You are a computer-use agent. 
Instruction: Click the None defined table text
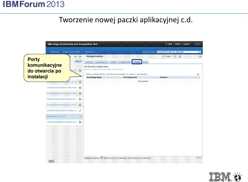pyautogui.click(x=143, y=81)
